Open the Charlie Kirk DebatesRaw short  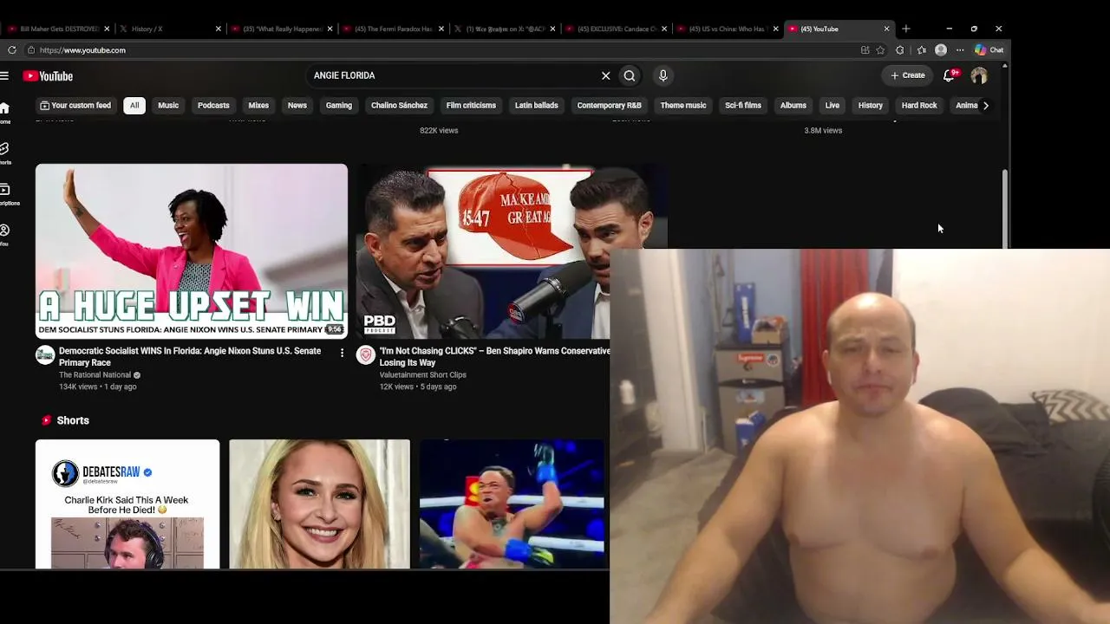pos(127,504)
